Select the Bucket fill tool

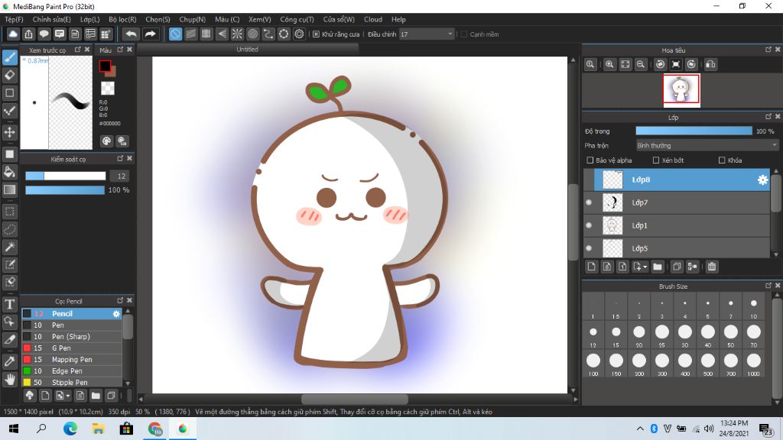tap(9, 172)
